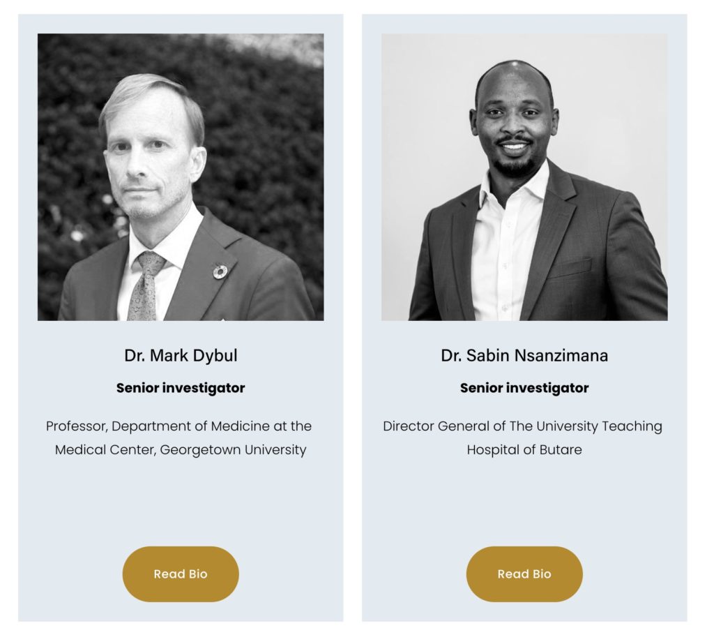Click the word 'Professor' in the left card
The image size is (714, 628).
pyautogui.click(x=75, y=426)
